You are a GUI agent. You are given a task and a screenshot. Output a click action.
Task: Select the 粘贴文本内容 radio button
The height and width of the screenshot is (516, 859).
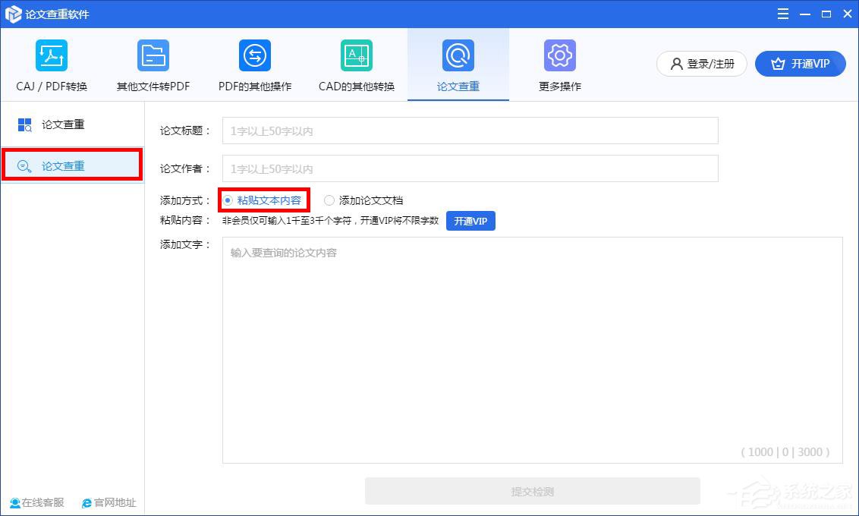click(x=228, y=200)
